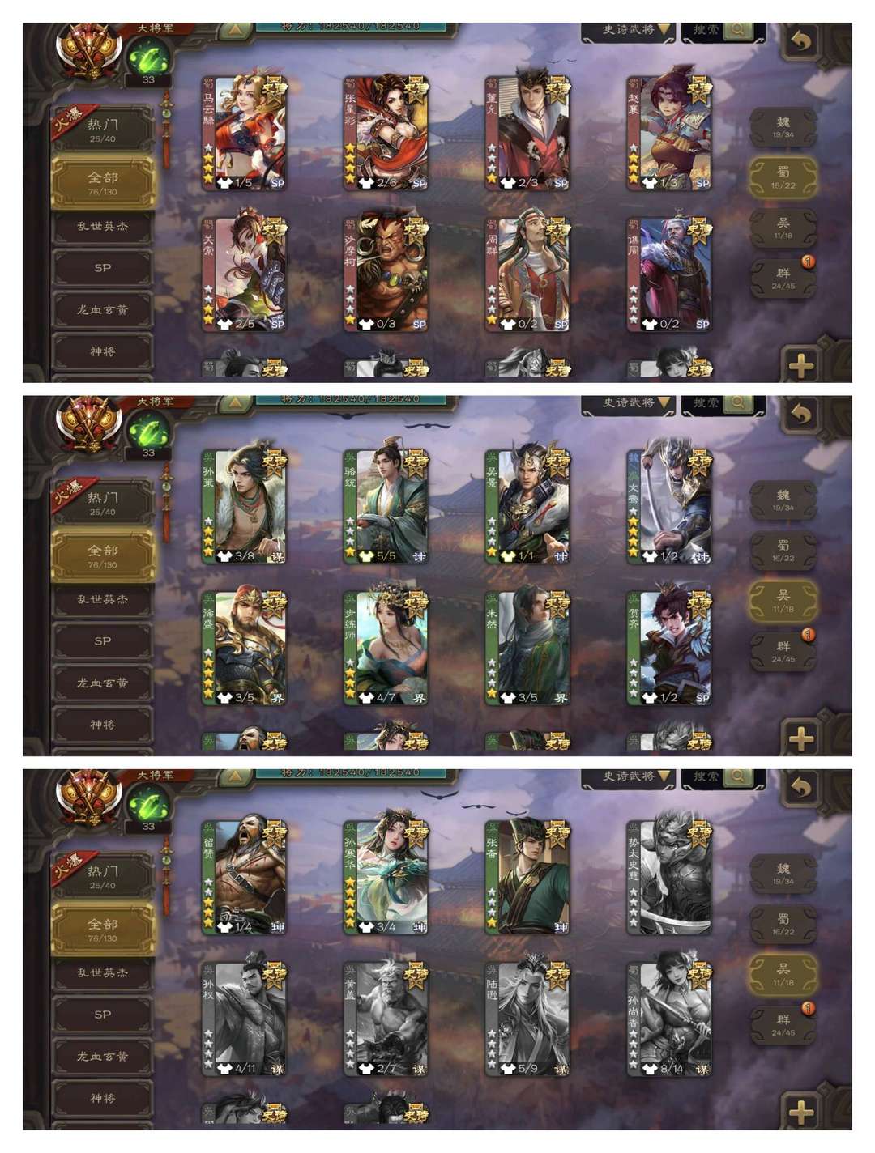This screenshot has height=1153, width=875.
Task: Click the 史诗 badge on 步练师's card
Action: (416, 605)
